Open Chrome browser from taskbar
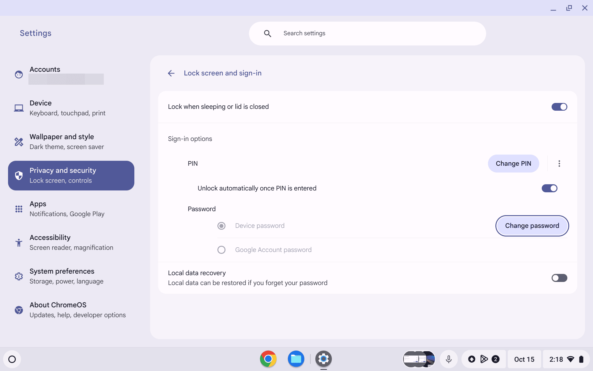The image size is (593, 371). click(268, 359)
